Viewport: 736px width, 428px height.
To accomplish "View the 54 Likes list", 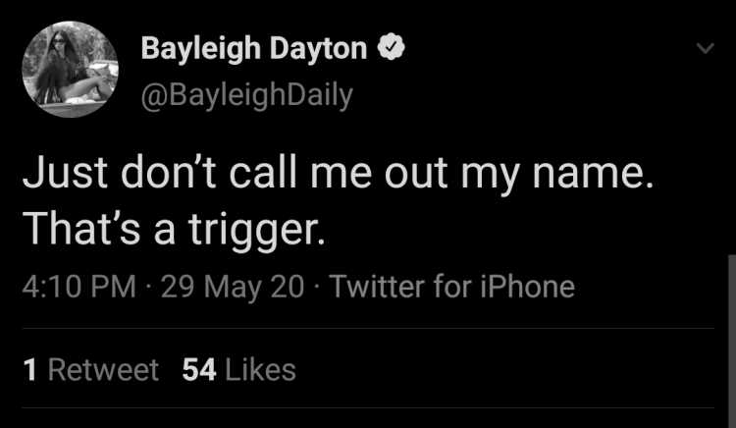I will 238,370.
